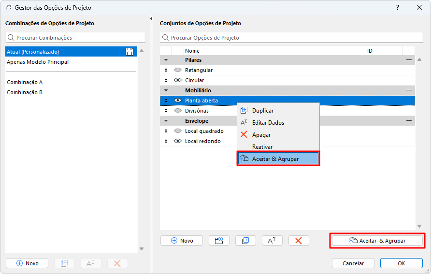This screenshot has width=431, height=274.
Task: Add a new option to Envelope set
Action: click(409, 121)
